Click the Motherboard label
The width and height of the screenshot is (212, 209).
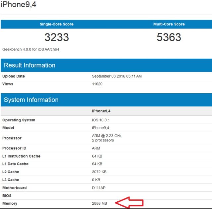click(x=15, y=188)
